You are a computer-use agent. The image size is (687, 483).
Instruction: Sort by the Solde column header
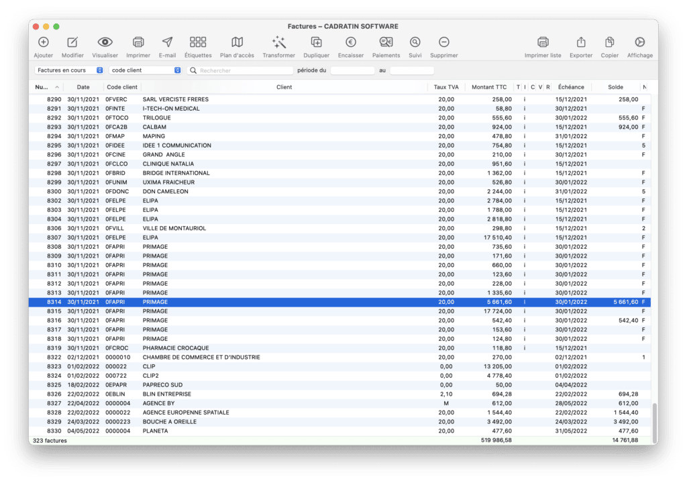[615, 87]
